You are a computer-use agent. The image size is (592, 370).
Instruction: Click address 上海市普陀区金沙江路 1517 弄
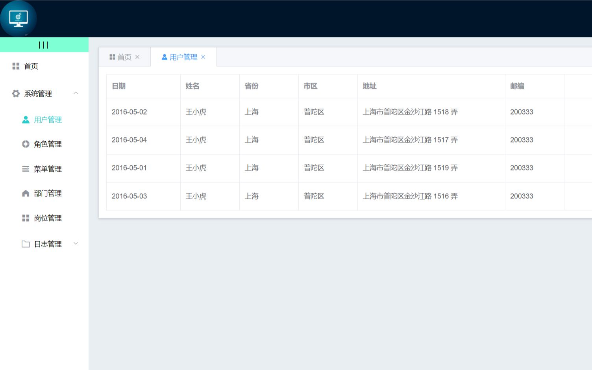click(x=410, y=140)
